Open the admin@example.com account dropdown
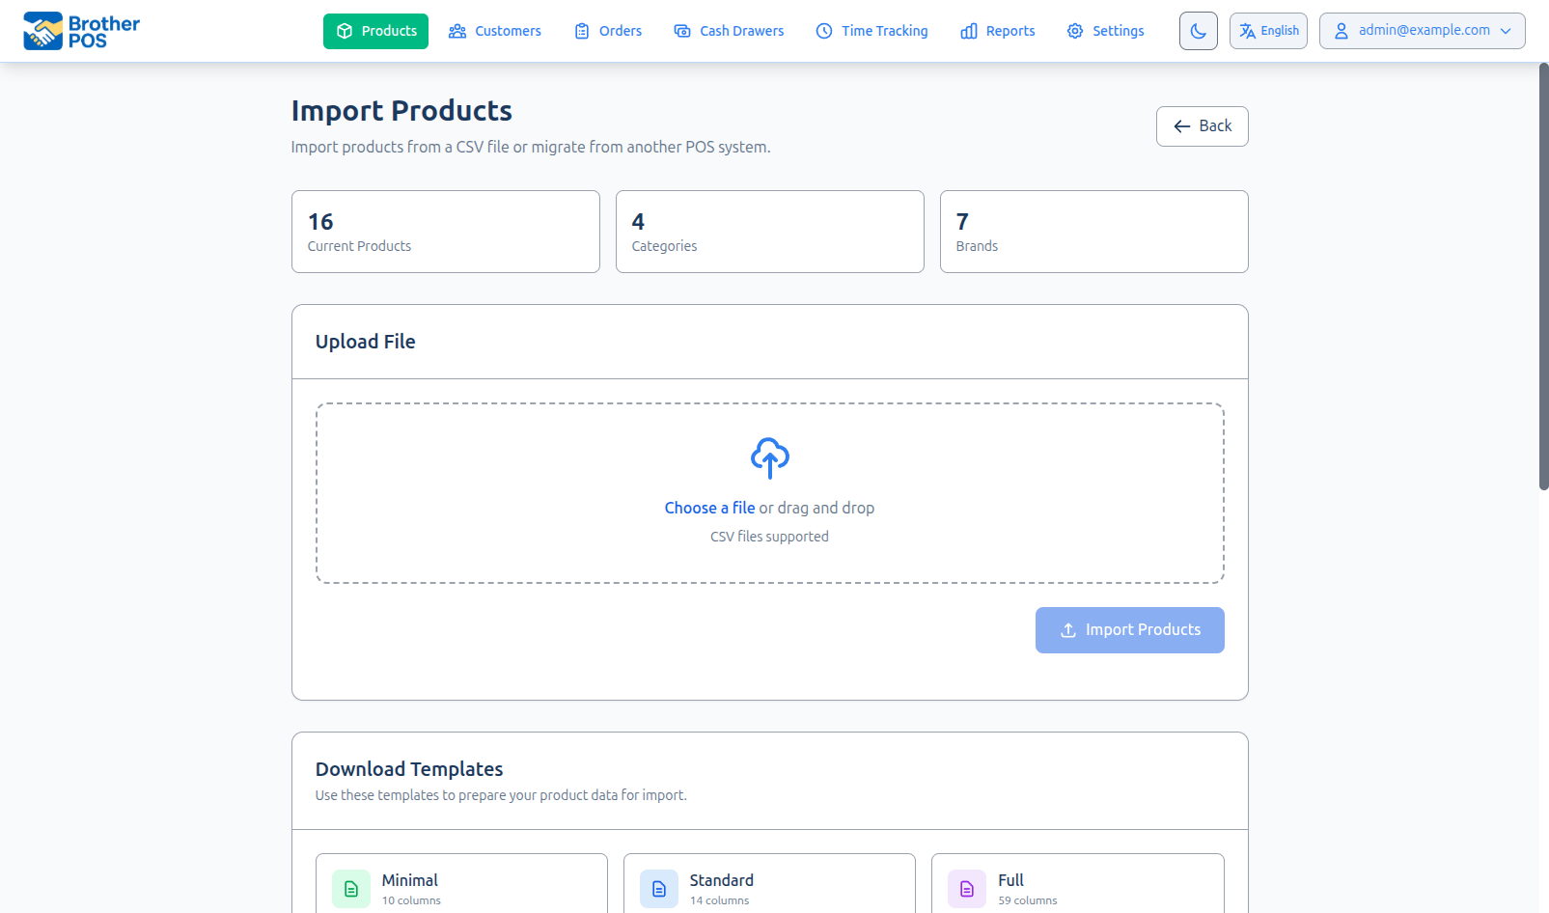1549x913 pixels. tap(1422, 30)
